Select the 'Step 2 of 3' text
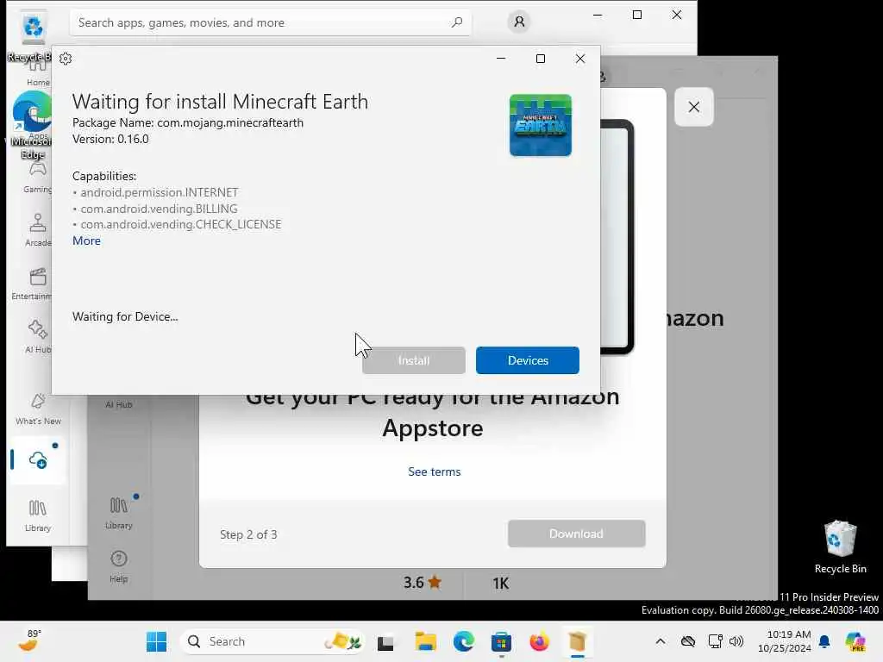The width and height of the screenshot is (883, 662). click(x=248, y=534)
